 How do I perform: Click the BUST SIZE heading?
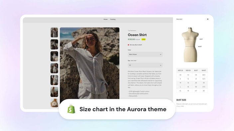(181, 100)
